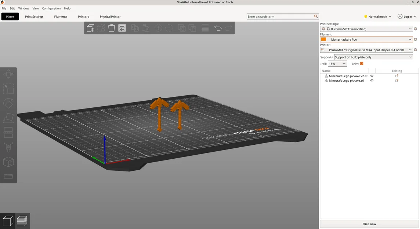Click the orange filament color swatch

tap(323, 39)
